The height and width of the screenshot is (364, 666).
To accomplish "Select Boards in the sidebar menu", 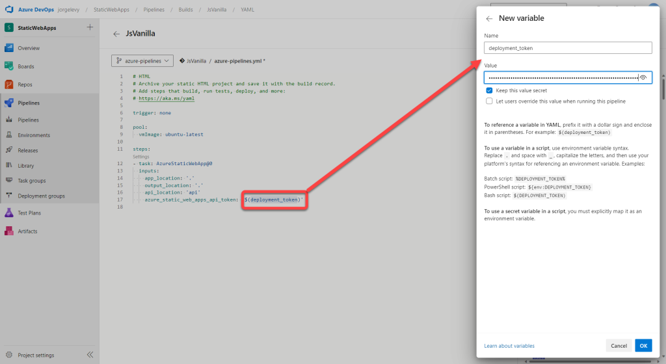I will click(x=26, y=66).
